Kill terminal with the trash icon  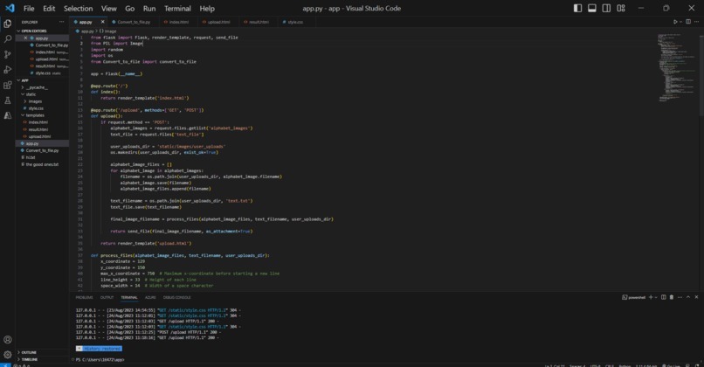(672, 297)
